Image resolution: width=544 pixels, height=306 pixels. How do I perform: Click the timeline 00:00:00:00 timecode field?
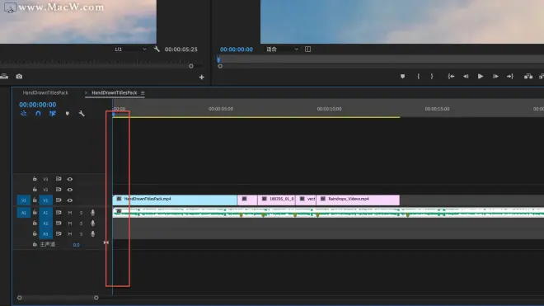(37, 105)
